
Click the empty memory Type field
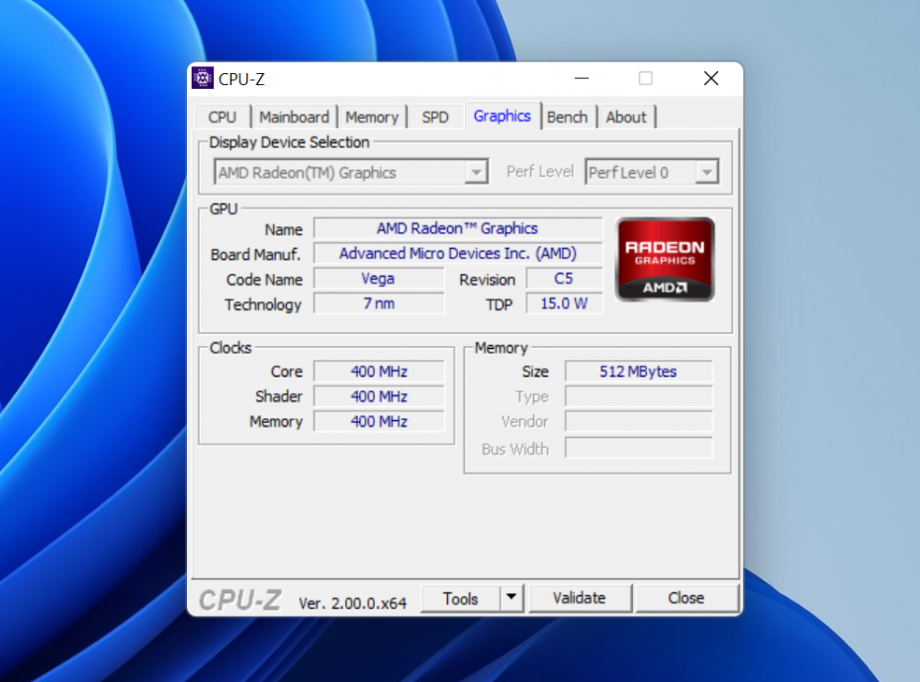(x=638, y=396)
